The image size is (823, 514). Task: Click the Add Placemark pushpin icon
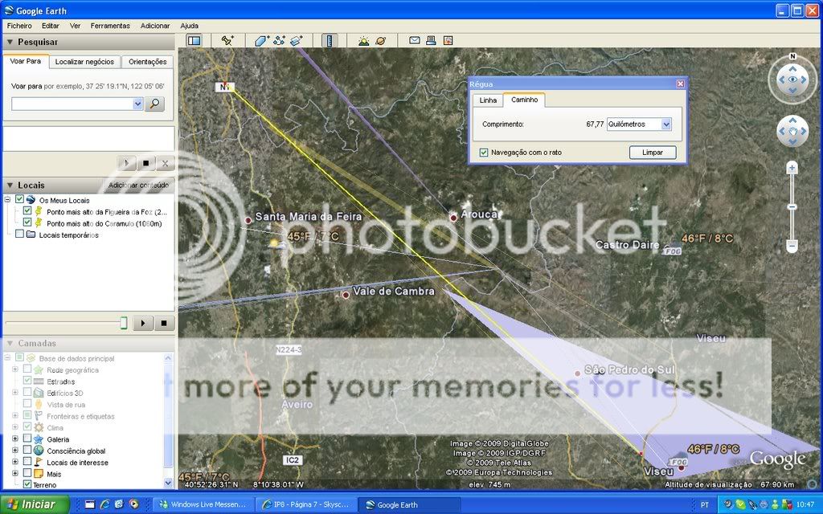point(227,40)
